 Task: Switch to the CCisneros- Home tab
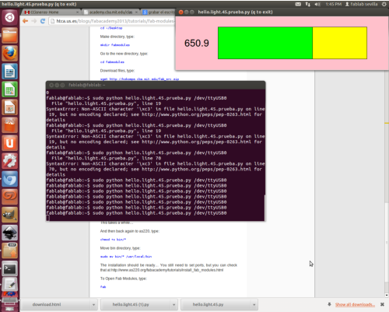tap(51, 12)
